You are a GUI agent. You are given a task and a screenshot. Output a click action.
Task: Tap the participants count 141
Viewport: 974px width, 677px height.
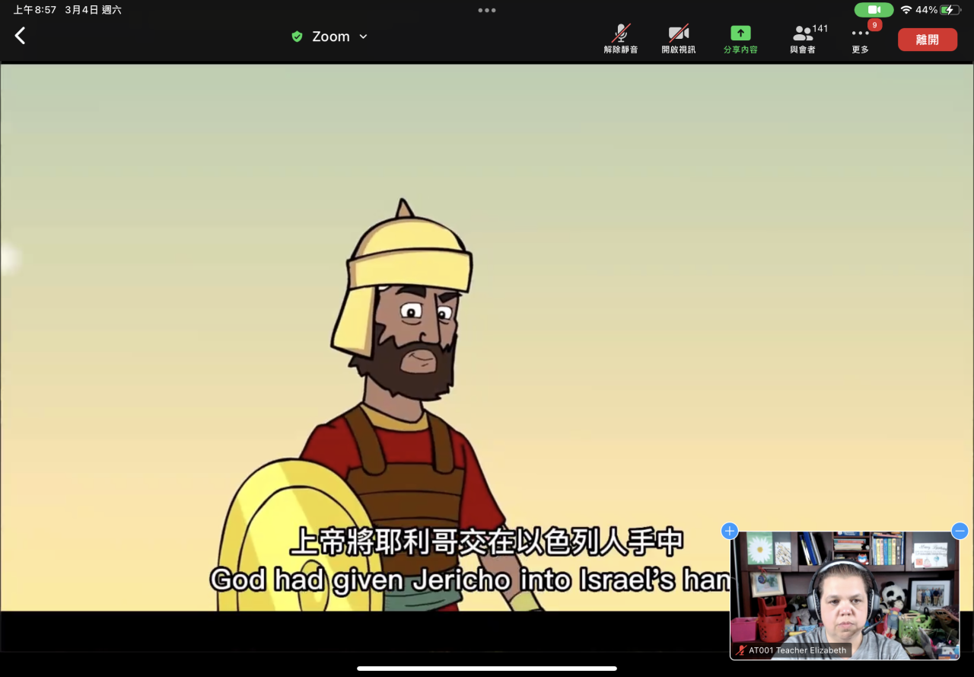(820, 29)
